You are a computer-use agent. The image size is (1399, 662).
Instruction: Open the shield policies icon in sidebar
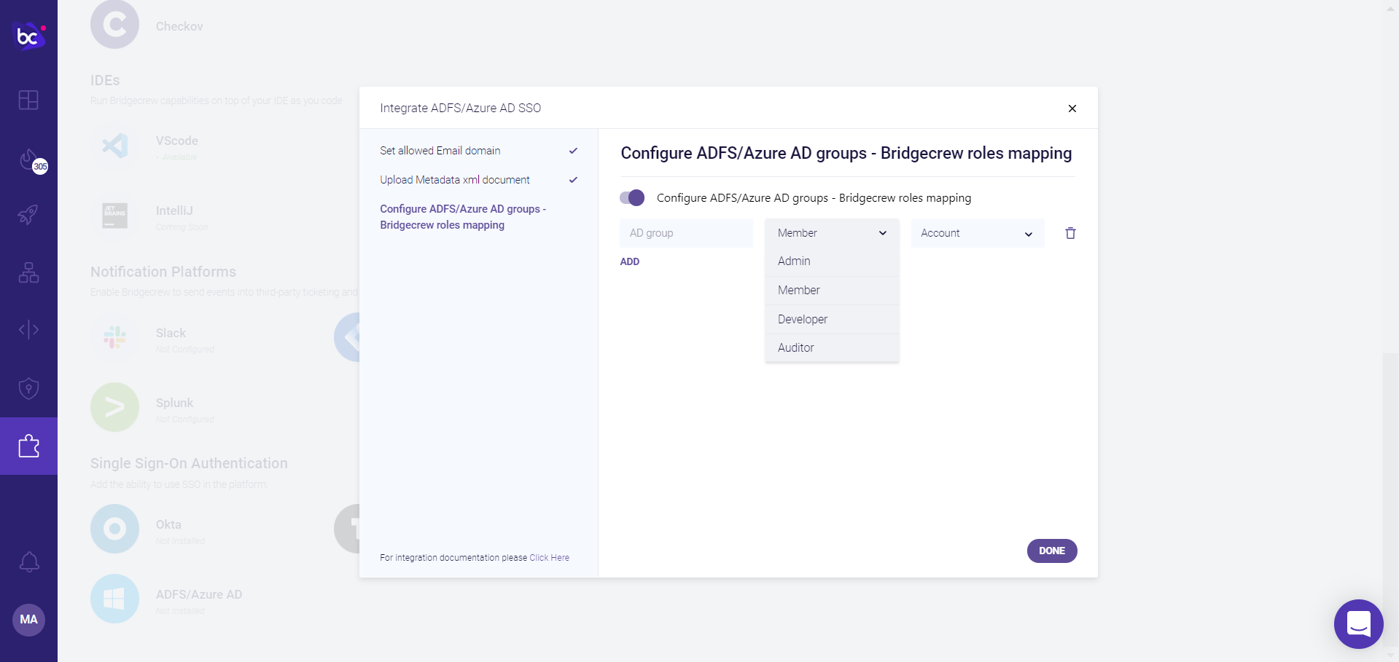(x=28, y=388)
